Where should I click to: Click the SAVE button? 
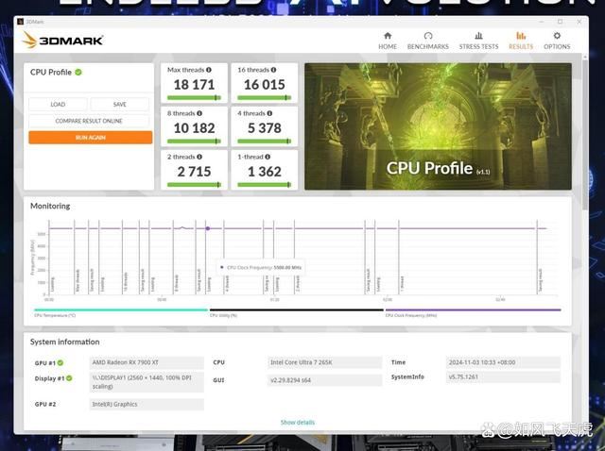coord(120,105)
